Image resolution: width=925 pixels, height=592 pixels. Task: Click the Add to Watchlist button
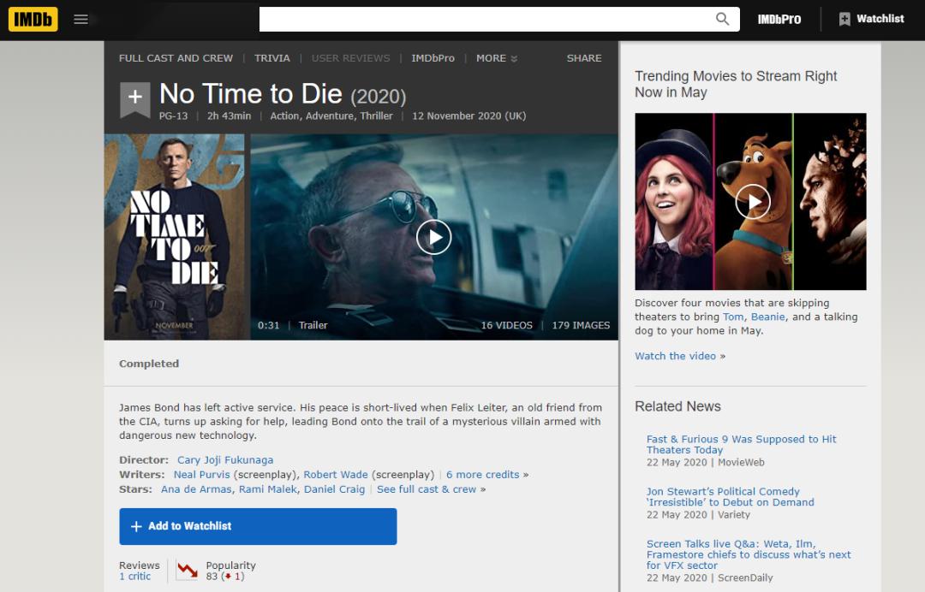tap(258, 526)
